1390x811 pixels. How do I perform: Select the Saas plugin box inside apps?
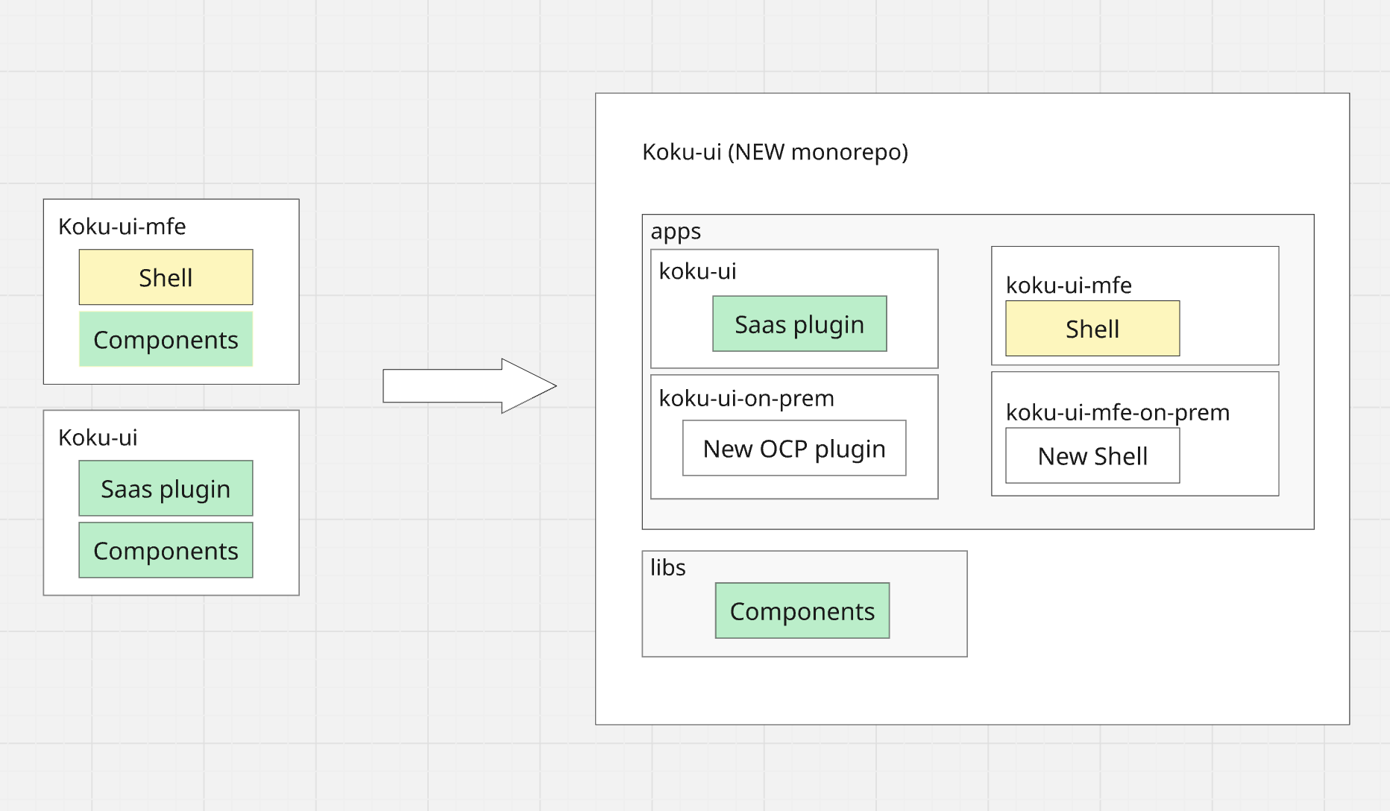click(x=799, y=324)
